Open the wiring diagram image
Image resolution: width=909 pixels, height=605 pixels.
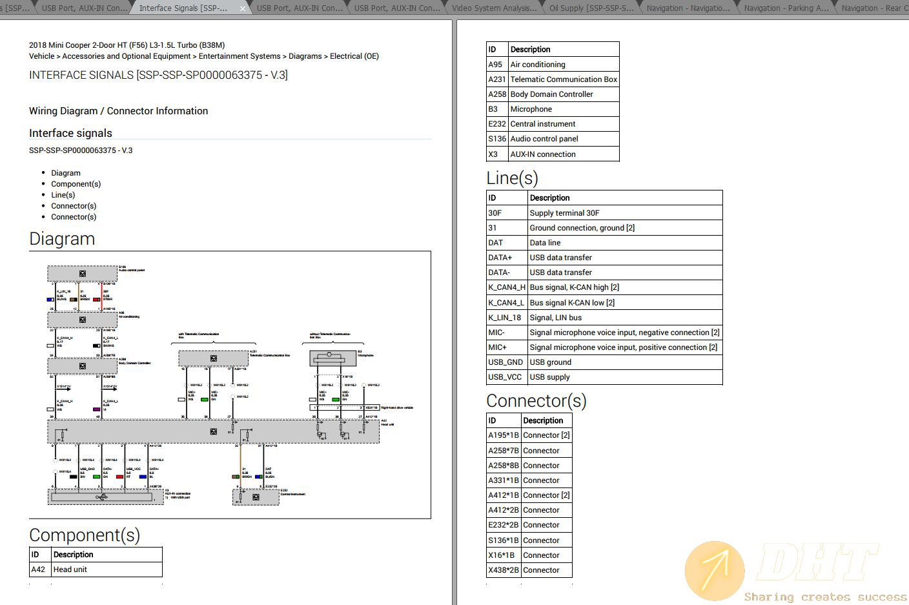[x=230, y=385]
